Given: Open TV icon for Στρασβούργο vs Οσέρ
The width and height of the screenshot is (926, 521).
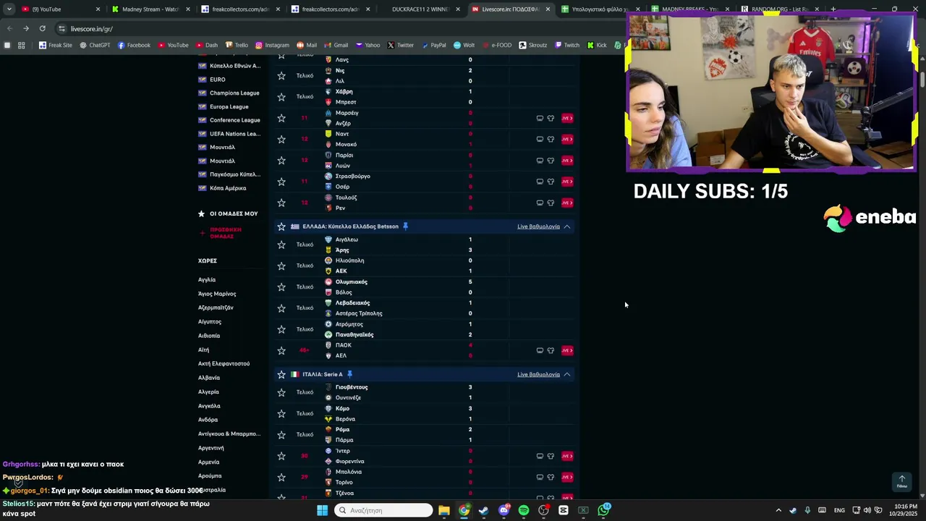Looking at the screenshot, I should pyautogui.click(x=540, y=182).
